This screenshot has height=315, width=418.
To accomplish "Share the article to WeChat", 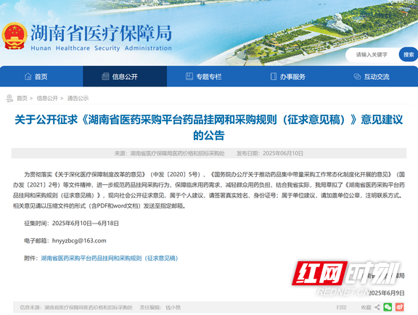I will coord(388,307).
